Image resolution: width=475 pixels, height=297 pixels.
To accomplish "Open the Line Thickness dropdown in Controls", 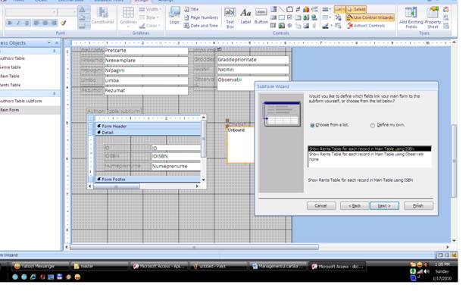I will [327, 9].
